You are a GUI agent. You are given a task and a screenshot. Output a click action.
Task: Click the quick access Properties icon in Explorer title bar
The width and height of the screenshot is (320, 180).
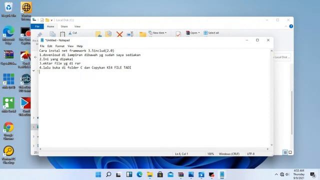click(x=42, y=20)
